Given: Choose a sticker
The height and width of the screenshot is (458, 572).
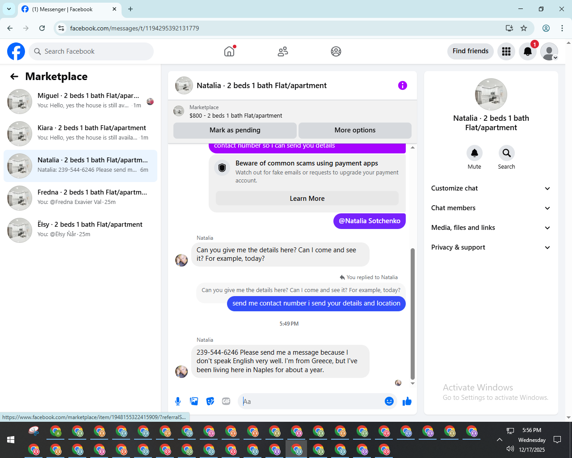Looking at the screenshot, I should tap(210, 401).
